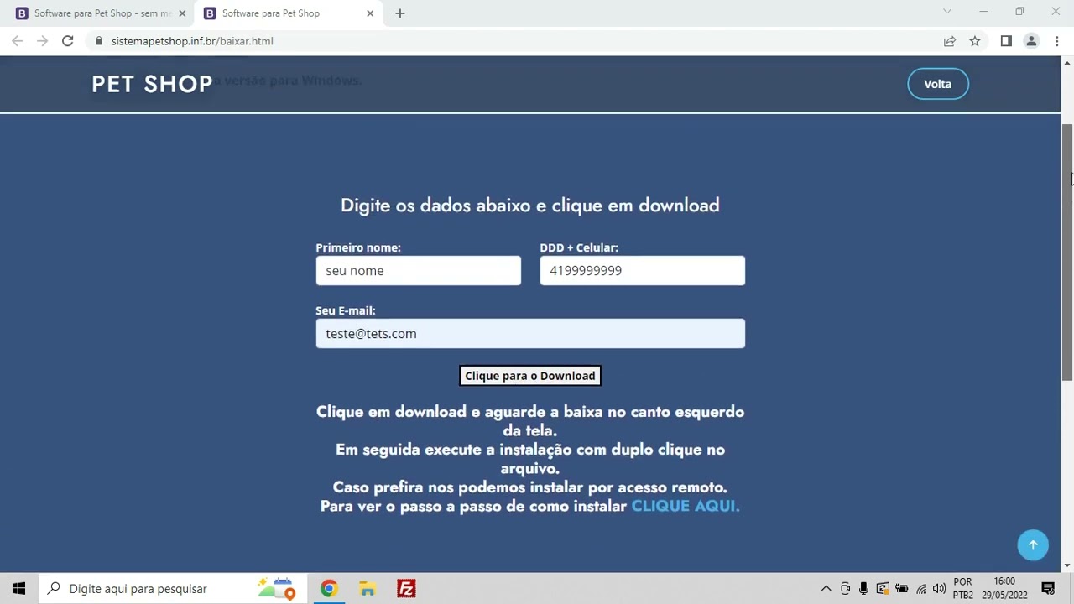Screen dimensions: 1074x604
Task: Open the notification center icon
Action: 1048,589
